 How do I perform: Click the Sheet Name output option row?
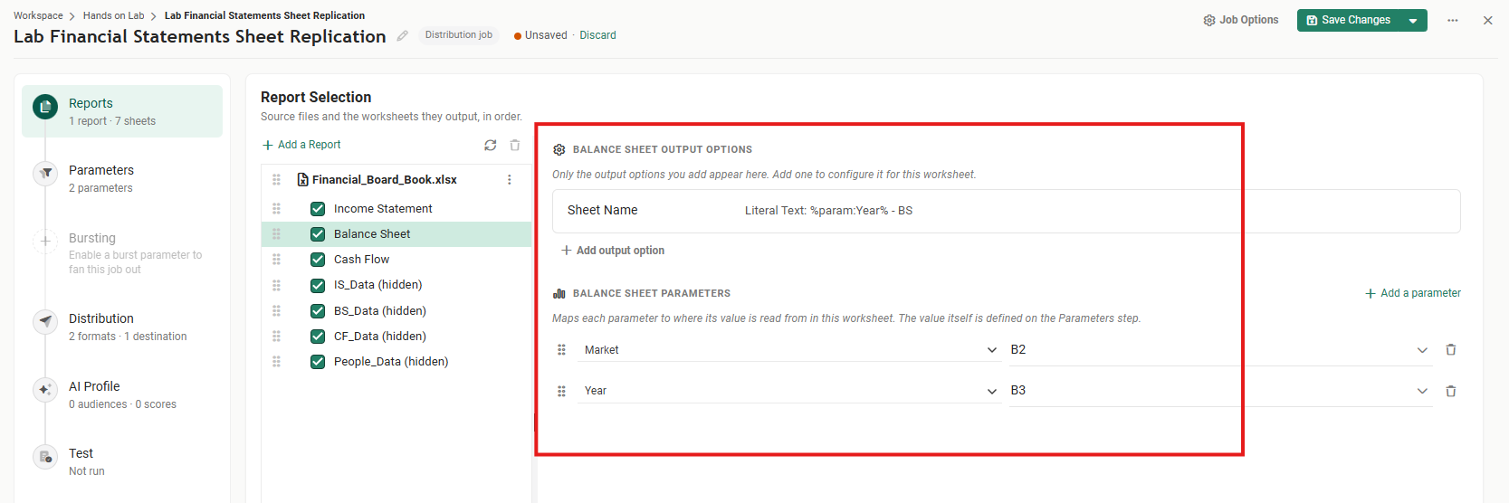pos(1006,211)
